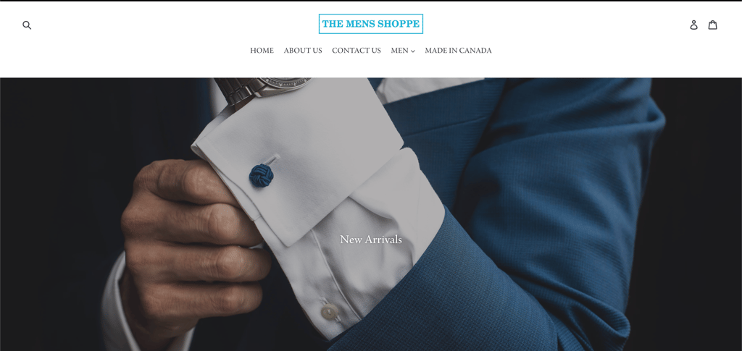Visit the CONTACT US page
The image size is (742, 351).
coord(357,51)
